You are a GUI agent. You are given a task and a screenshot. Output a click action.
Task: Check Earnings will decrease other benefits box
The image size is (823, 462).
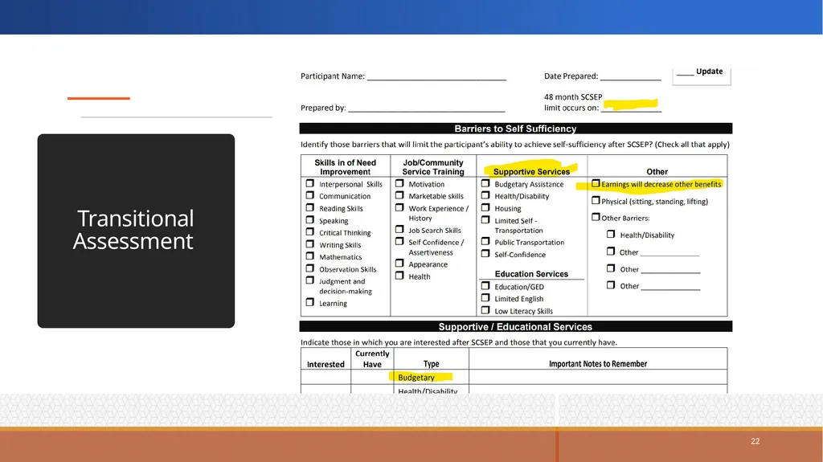(x=596, y=183)
